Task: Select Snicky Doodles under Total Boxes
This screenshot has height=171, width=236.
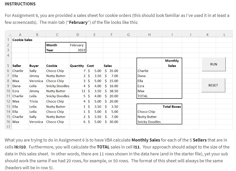Action: pyautogui.click(x=149, y=122)
